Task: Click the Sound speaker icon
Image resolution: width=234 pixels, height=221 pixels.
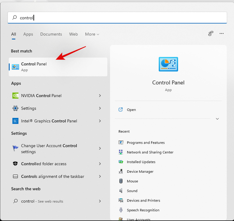Action: click(121, 191)
